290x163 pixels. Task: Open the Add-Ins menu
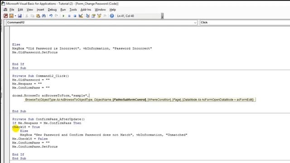(x=86, y=10)
